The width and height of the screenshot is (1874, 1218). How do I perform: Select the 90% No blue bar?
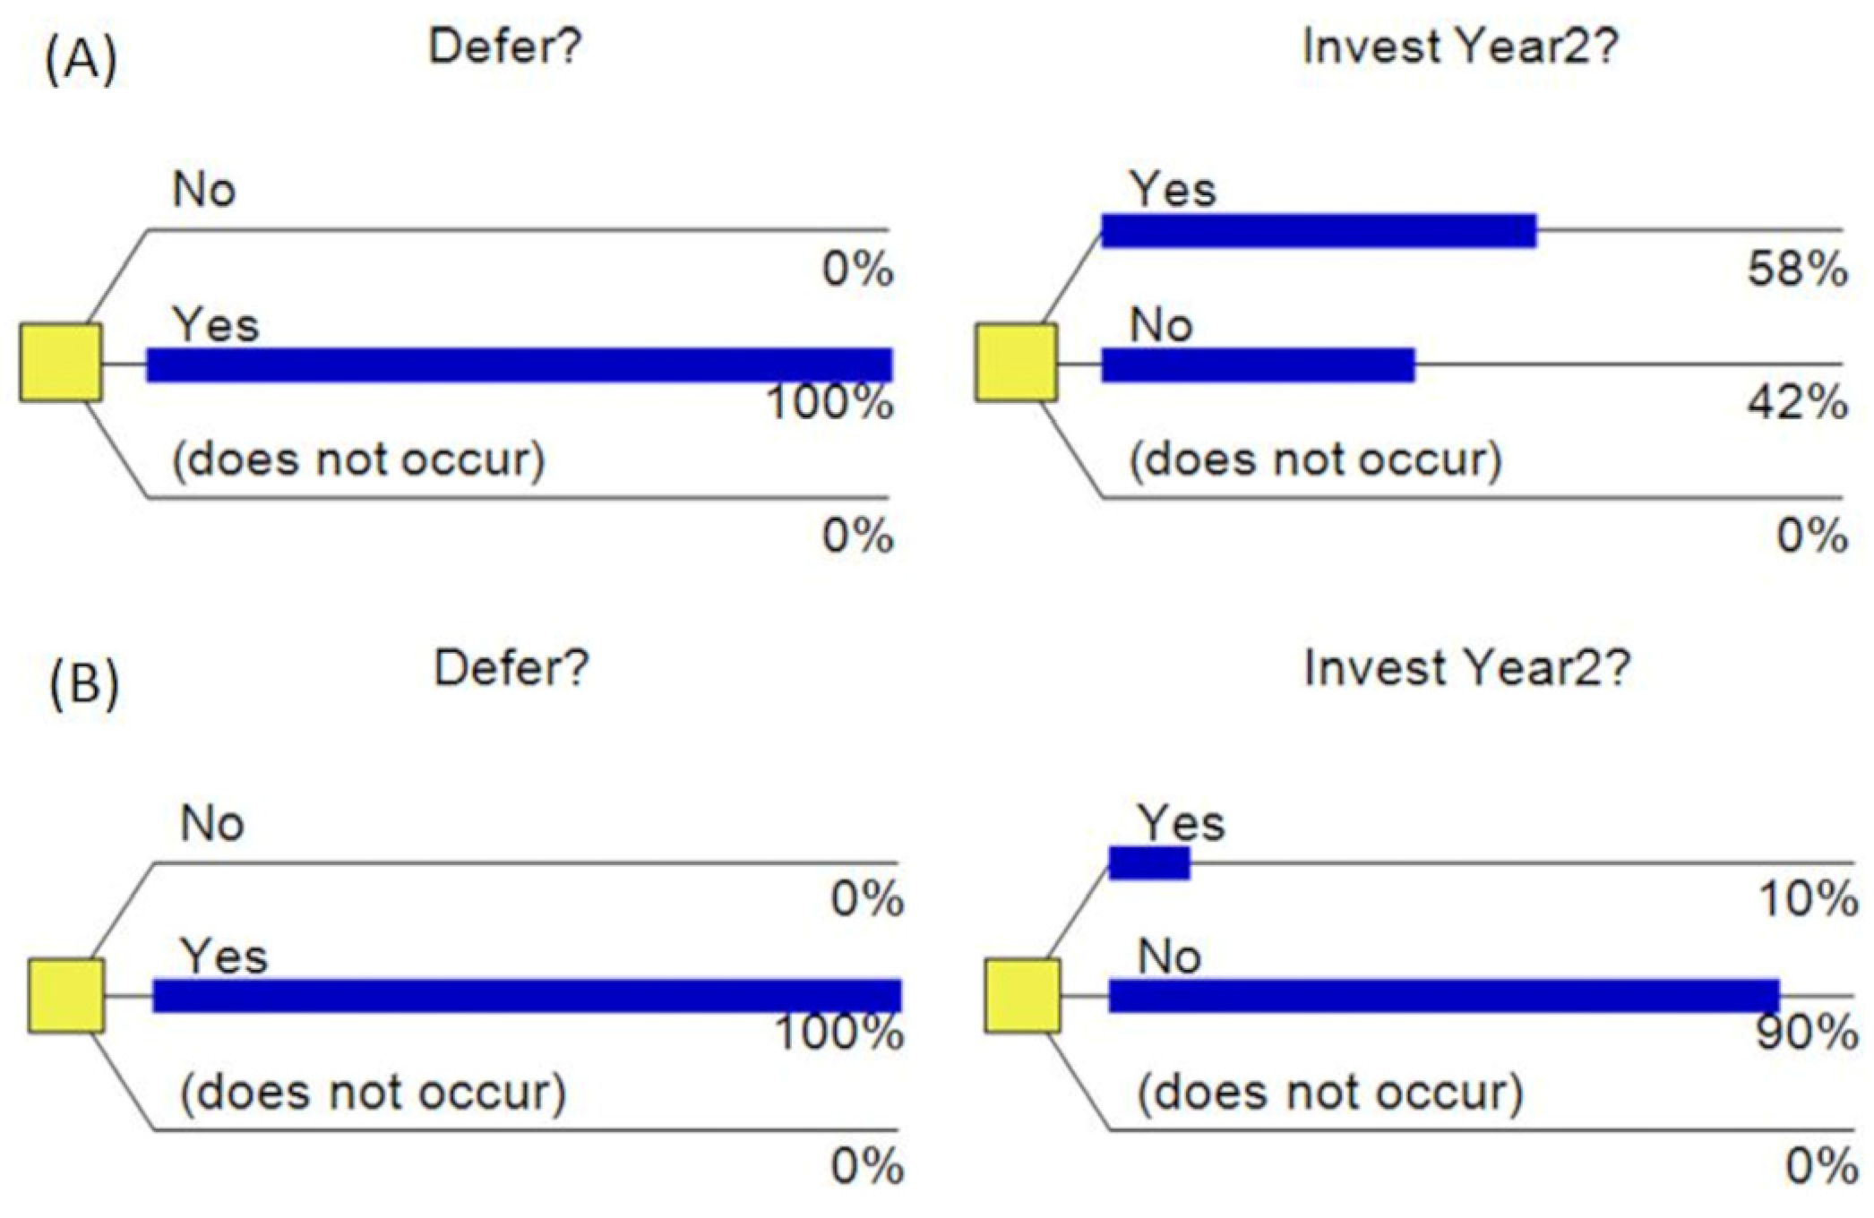coord(1443,996)
